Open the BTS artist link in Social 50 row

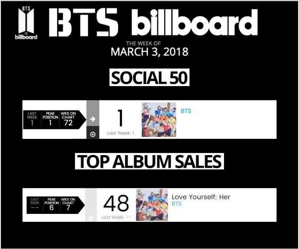186,111
